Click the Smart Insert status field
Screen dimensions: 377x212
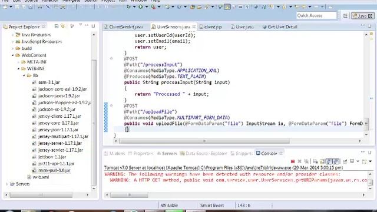212,206
